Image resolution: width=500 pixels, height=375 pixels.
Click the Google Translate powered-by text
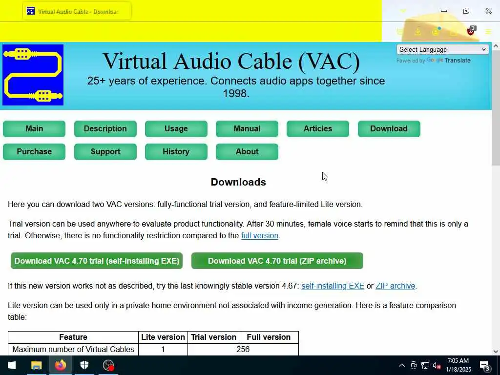(434, 60)
